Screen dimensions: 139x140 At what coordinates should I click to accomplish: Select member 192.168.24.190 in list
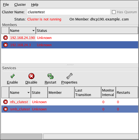tap(70, 38)
